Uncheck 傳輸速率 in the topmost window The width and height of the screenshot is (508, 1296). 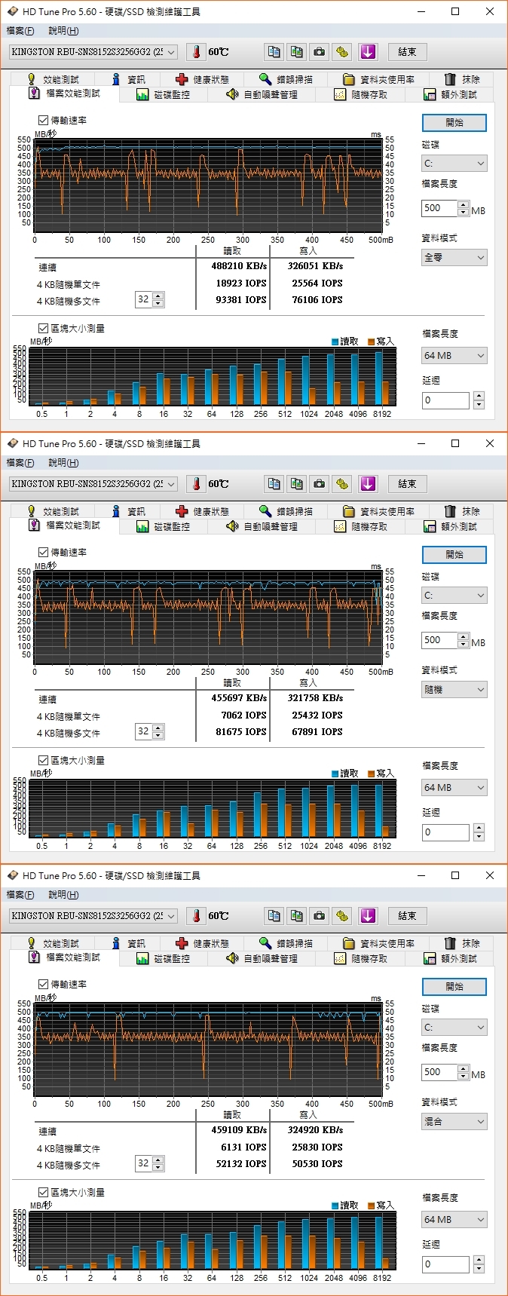(x=43, y=121)
